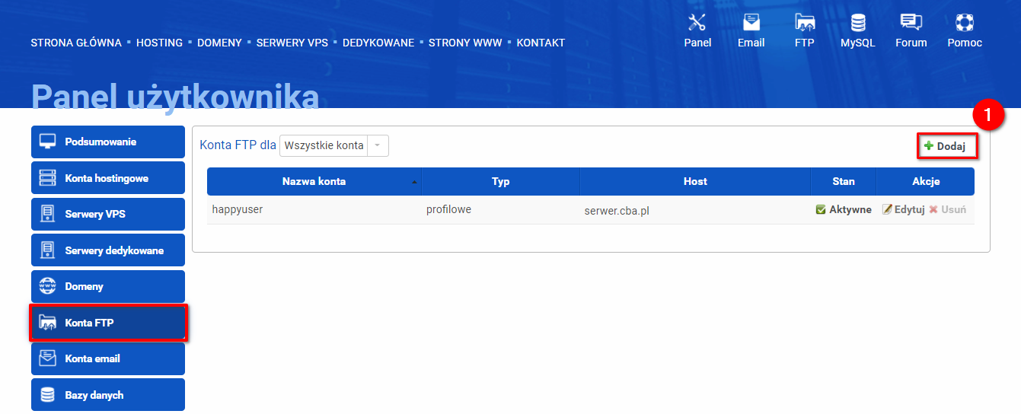The image size is (1021, 414).
Task: Open STRONY WWW in top navigation
Action: [465, 43]
